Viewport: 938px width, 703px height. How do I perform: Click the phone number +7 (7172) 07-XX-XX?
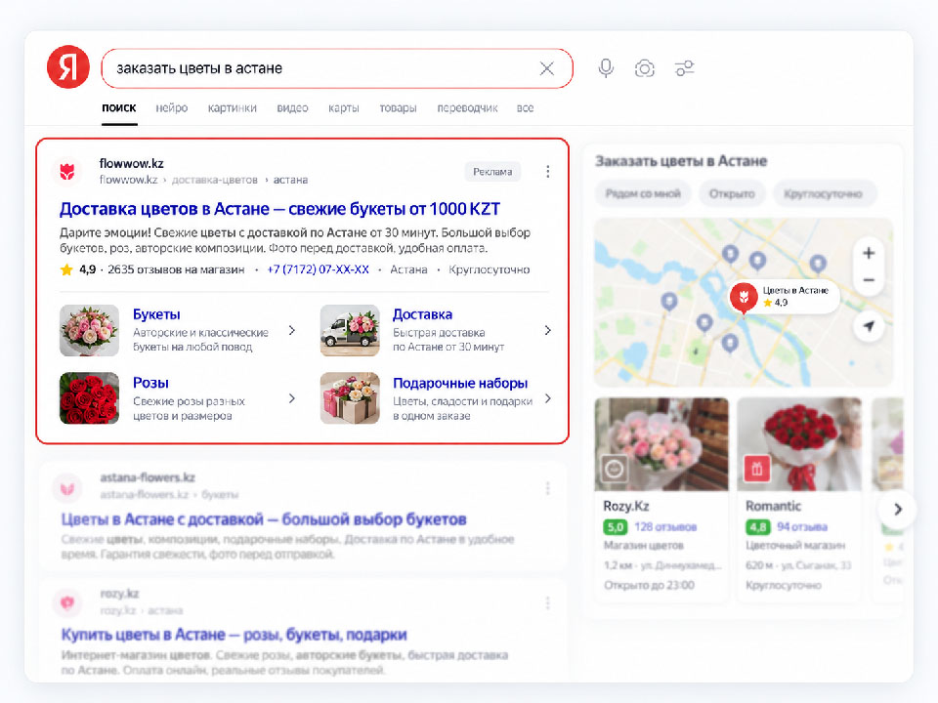[318, 269]
